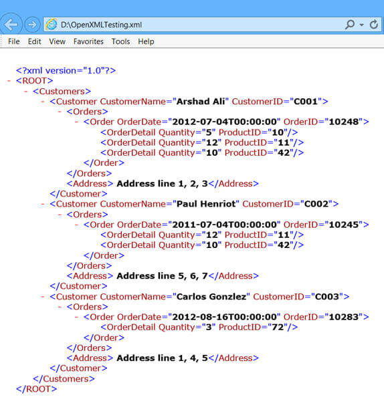384x397 pixels.
Task: Open the search dropdown arrow beside the magnifier
Action: click(x=361, y=25)
